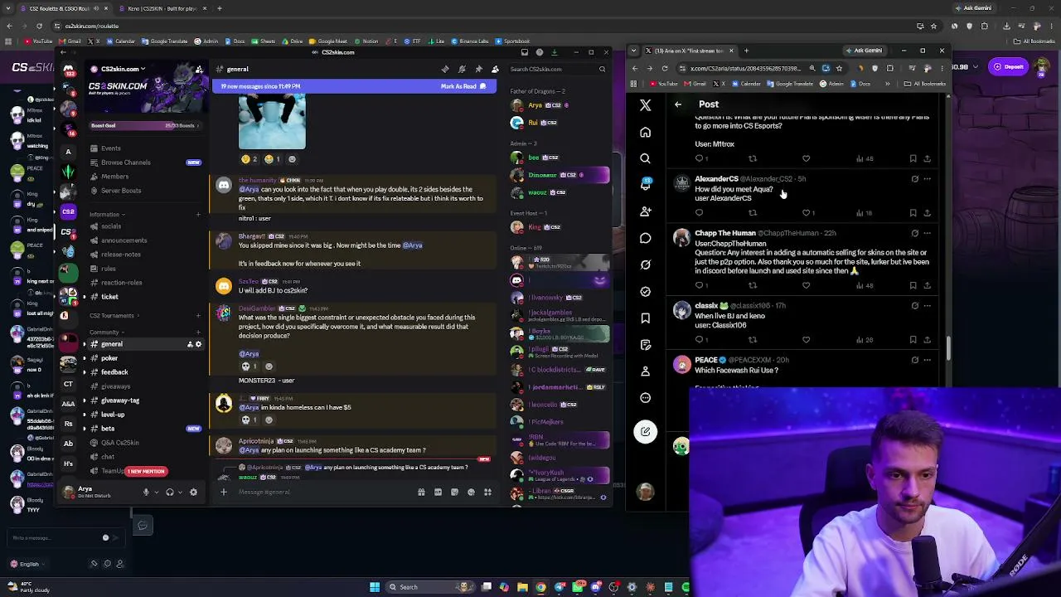This screenshot has width=1061, height=597.
Task: Click the Deposit button on CS2skin
Action: [1009, 67]
